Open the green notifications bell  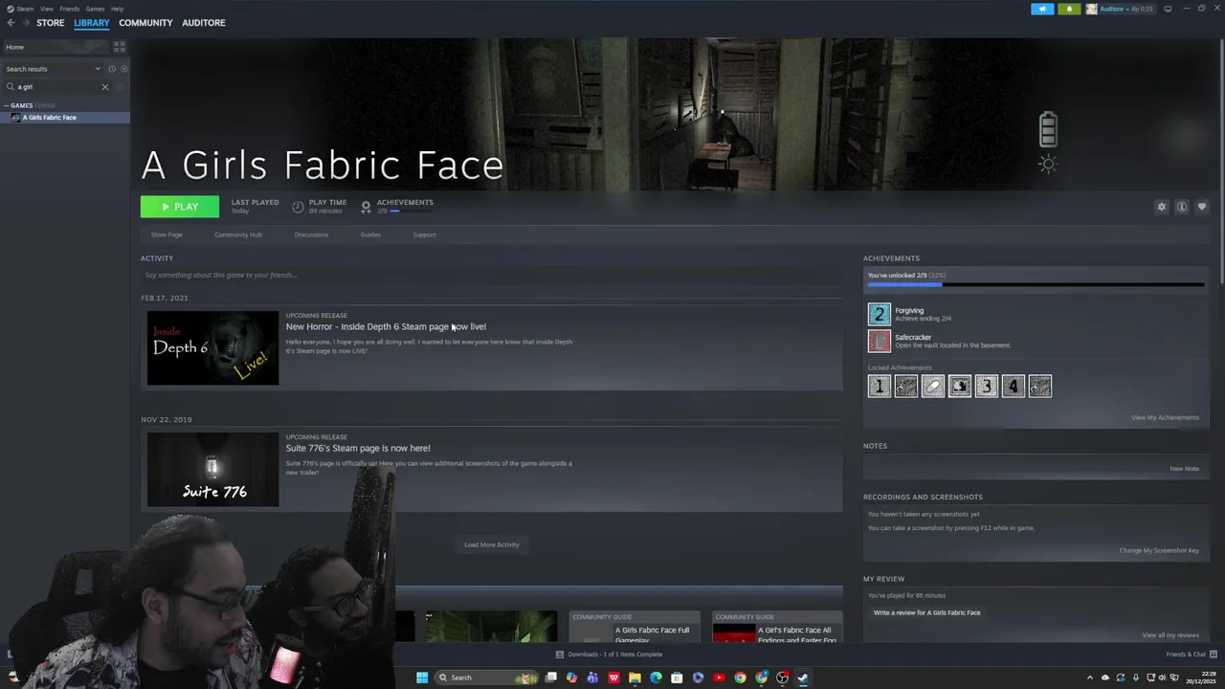(1069, 9)
